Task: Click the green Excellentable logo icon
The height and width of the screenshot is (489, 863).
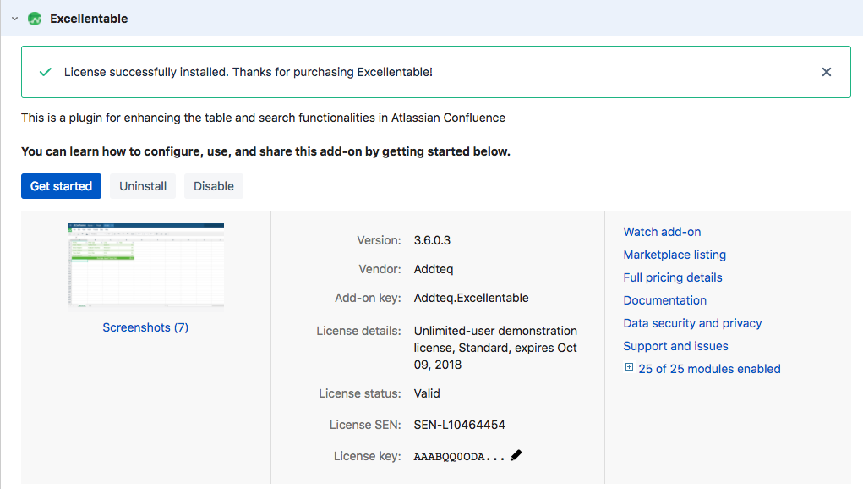Action: click(35, 19)
